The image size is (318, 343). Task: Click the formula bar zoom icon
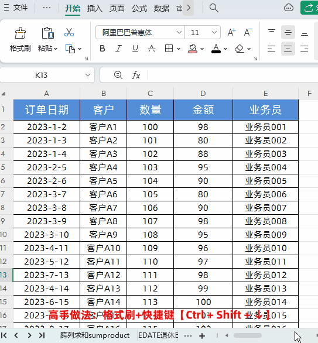118,75
